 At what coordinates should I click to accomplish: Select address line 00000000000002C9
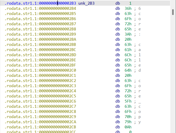pos(40,117)
